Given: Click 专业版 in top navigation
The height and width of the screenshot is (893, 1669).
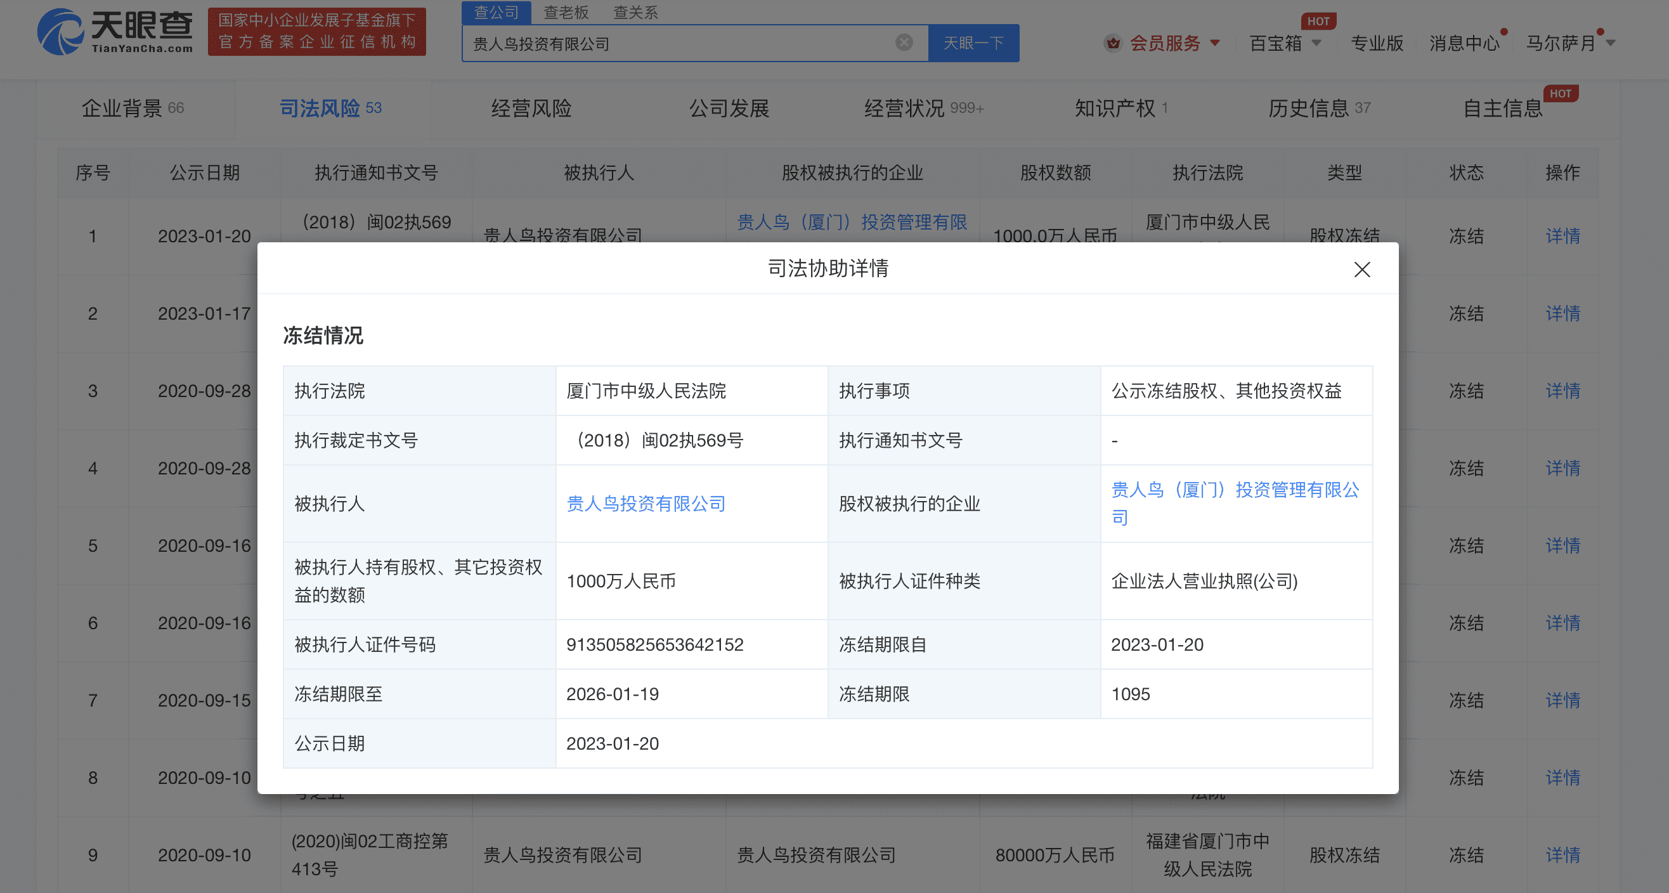Looking at the screenshot, I should [1377, 43].
